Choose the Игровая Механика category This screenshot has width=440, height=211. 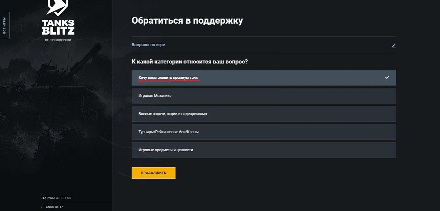pos(264,96)
